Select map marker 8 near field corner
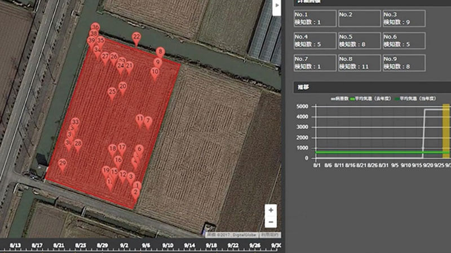The width and height of the screenshot is (451, 253). click(x=160, y=52)
